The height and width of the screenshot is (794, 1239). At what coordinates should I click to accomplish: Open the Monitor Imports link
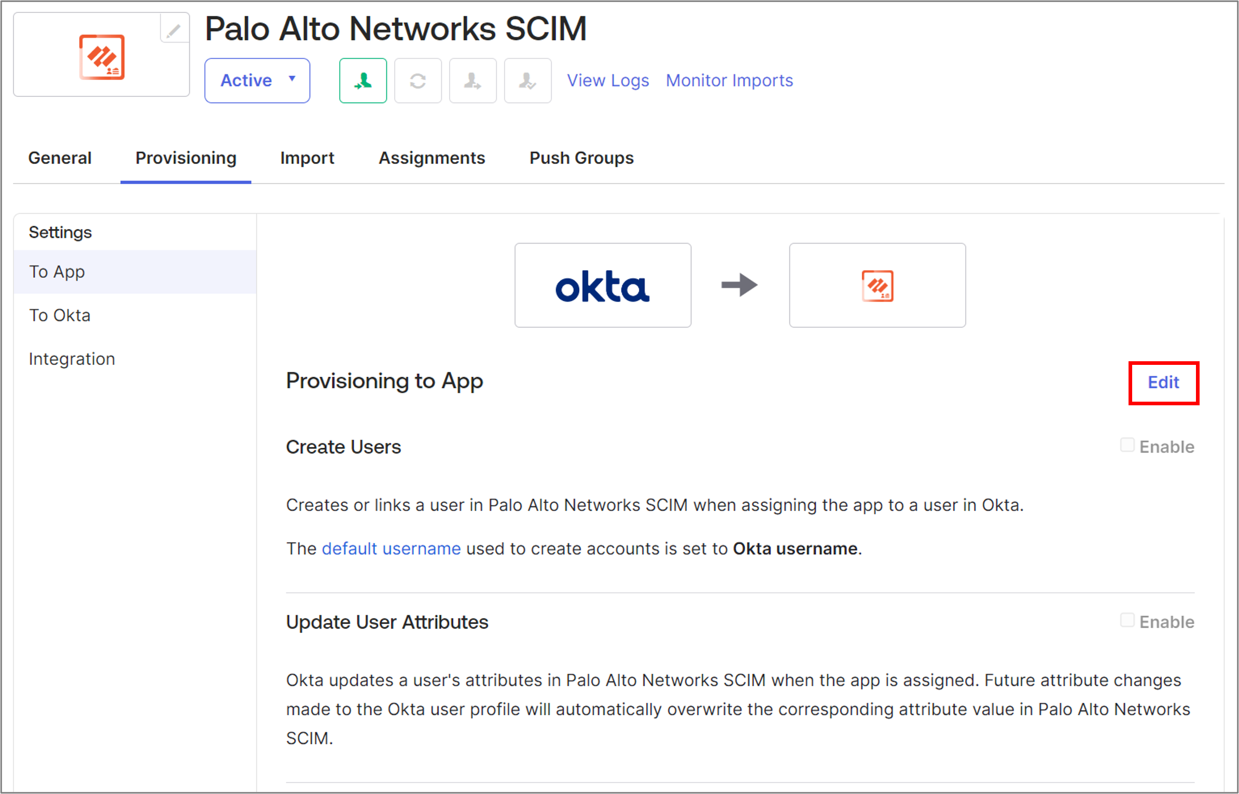tap(729, 81)
